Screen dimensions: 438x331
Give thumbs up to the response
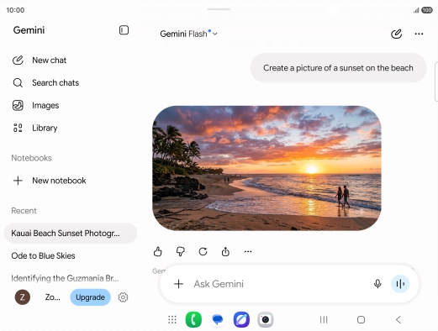158,251
